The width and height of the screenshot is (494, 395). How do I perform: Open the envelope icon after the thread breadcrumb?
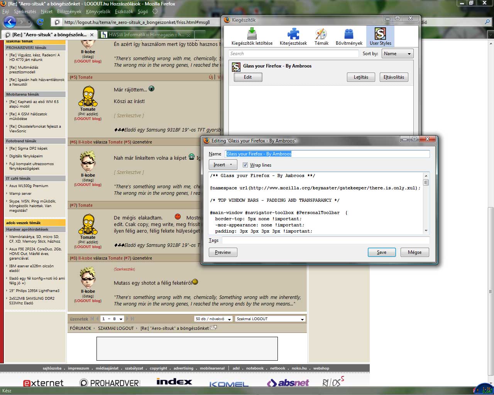point(213,328)
